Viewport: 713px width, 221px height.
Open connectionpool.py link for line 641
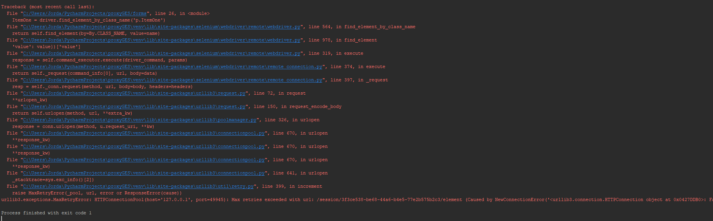(x=143, y=173)
